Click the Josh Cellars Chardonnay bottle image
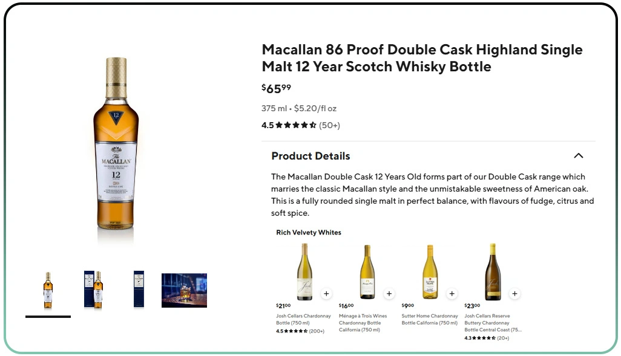621x356 pixels. coord(304,272)
